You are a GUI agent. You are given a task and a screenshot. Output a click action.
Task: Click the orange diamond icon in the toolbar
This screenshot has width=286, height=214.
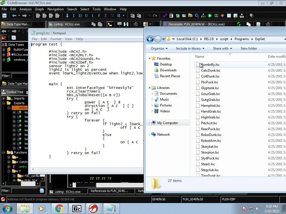click(222, 16)
